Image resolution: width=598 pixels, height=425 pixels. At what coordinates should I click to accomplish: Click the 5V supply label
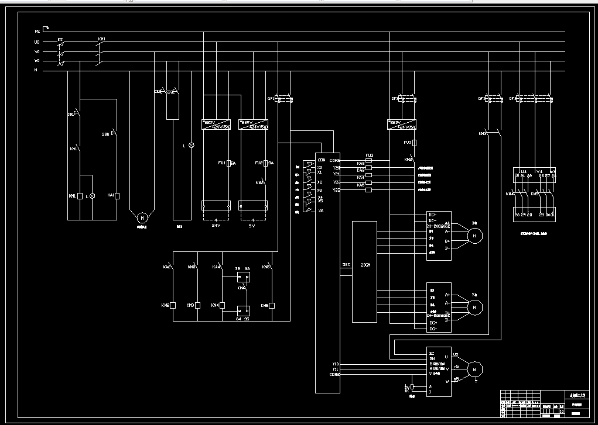(252, 226)
